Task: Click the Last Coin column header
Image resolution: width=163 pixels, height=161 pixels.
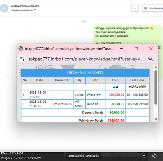Action: (137, 80)
